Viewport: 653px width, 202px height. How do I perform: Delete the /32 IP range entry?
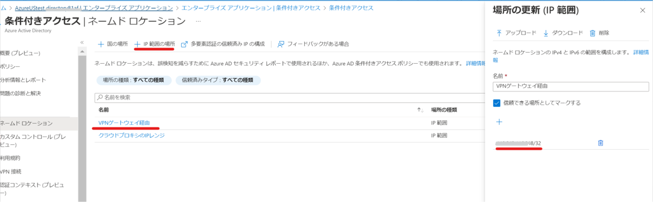600,143
